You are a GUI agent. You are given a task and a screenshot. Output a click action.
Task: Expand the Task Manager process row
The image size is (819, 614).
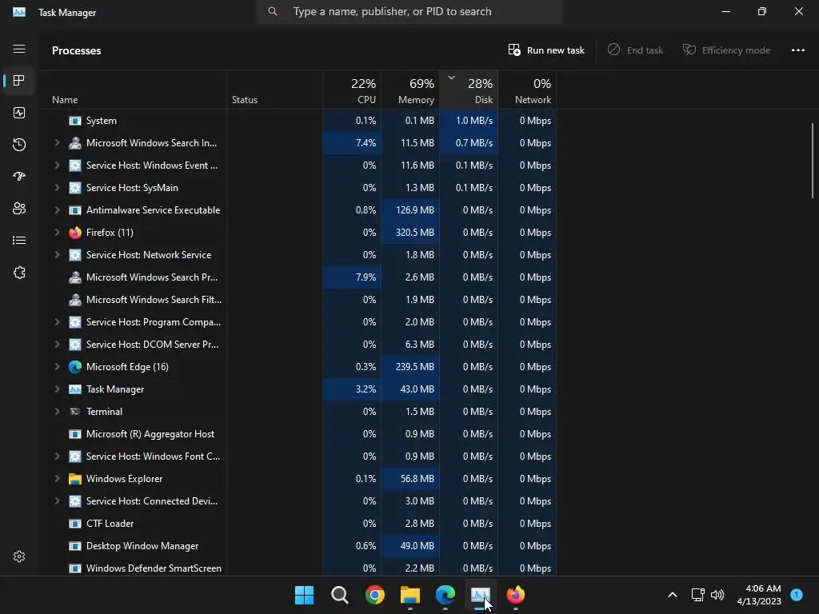[x=57, y=389]
